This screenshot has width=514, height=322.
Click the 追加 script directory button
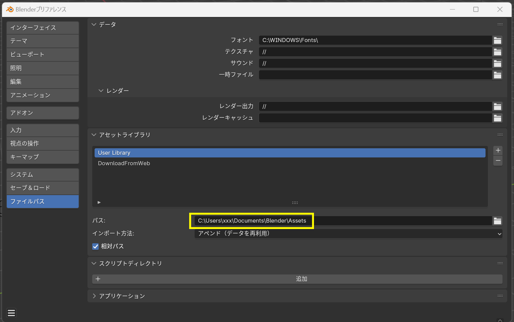[x=297, y=279]
